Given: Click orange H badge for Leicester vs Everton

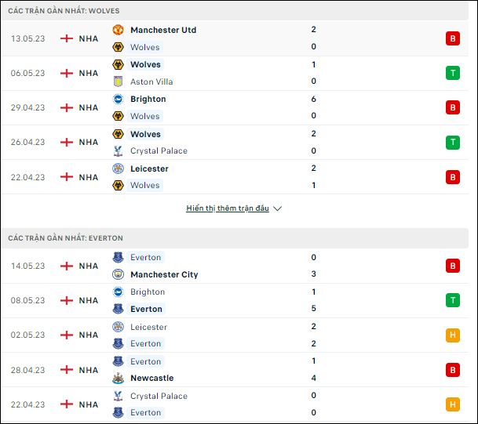Looking at the screenshot, I should 453,335.
